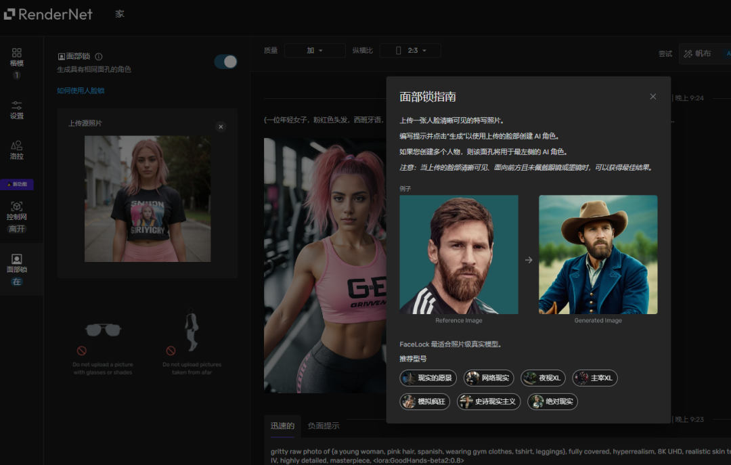Choose the 现实的愿景 recommended model
Viewport: 731px width, 465px height.
click(428, 378)
